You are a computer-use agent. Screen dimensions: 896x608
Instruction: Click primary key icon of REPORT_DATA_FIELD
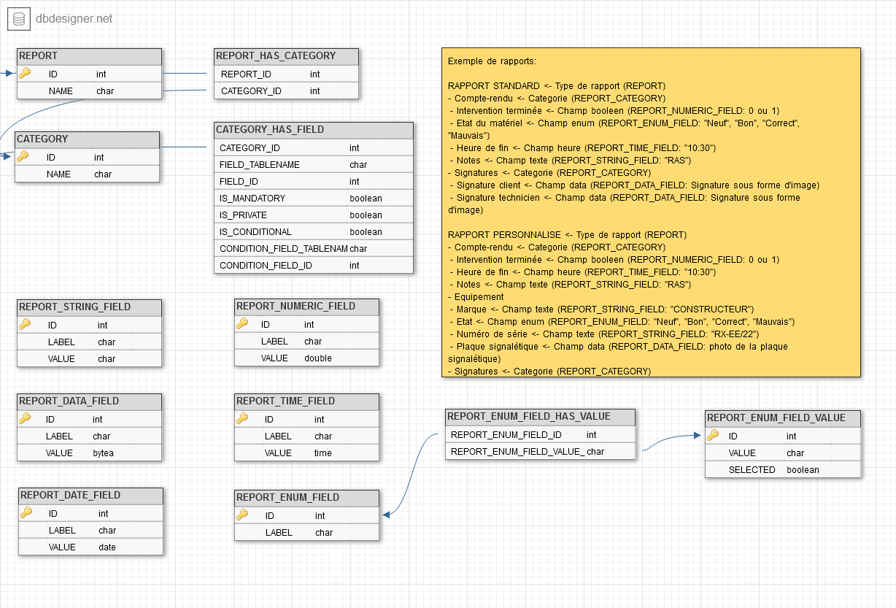pos(24,419)
